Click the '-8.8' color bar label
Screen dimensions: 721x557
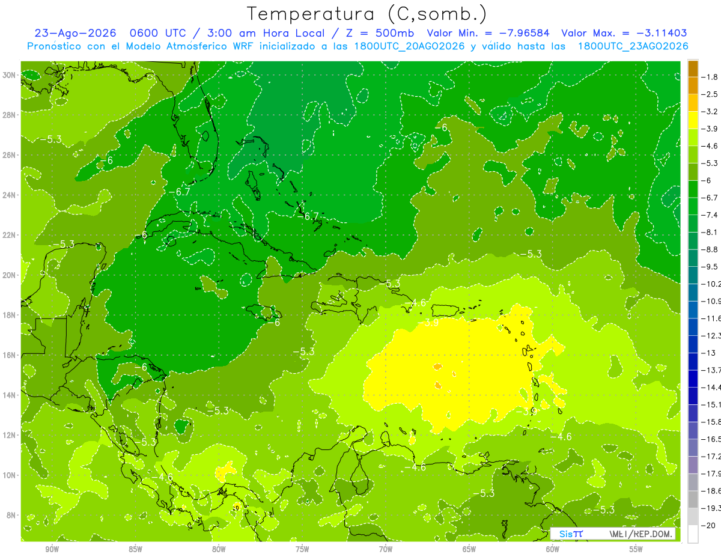click(x=711, y=249)
